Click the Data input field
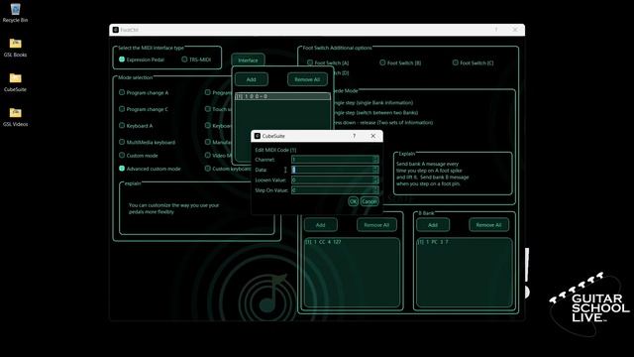Screen dimensions: 634x357 tap(335, 170)
